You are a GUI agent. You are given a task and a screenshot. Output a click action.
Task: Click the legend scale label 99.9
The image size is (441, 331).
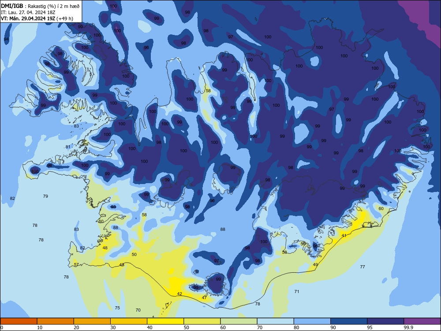point(408,327)
